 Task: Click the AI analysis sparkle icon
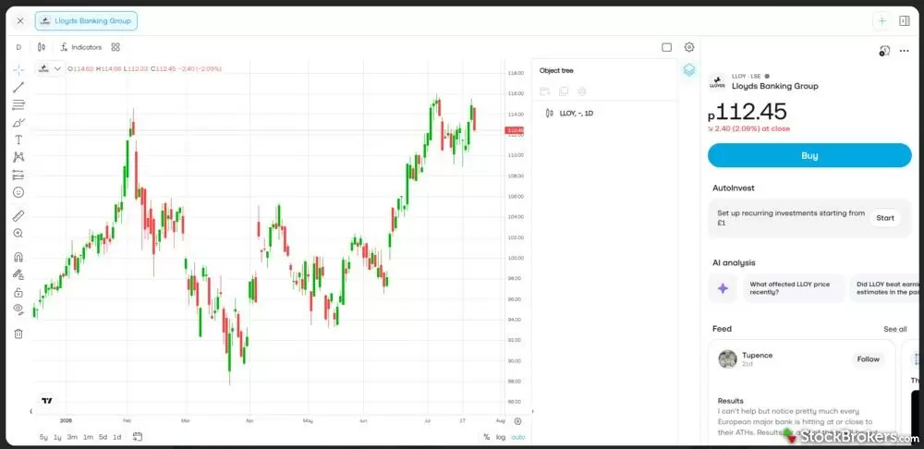coord(723,289)
